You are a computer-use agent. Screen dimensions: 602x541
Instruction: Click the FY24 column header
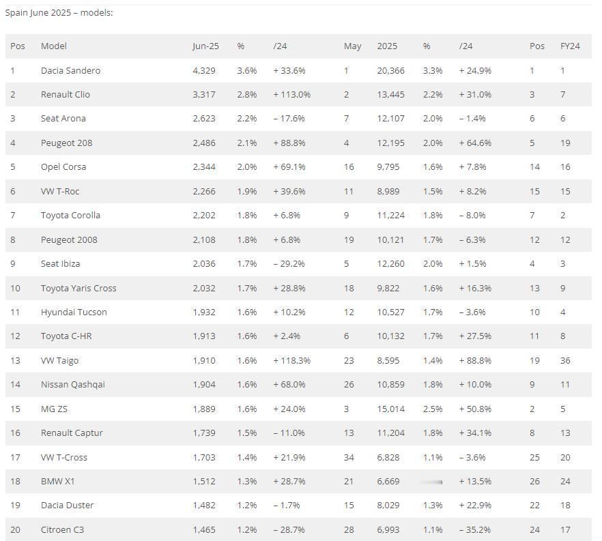(570, 46)
